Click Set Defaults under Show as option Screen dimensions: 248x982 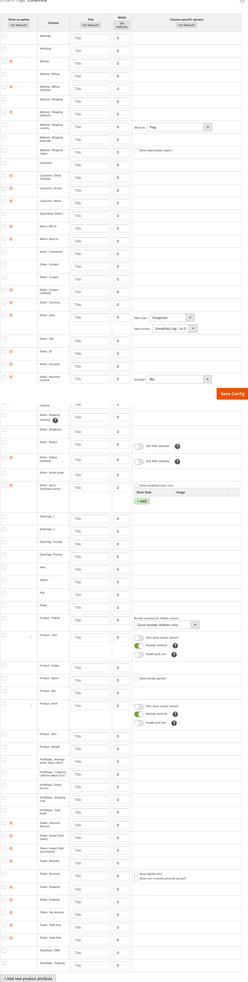[x=19, y=25]
